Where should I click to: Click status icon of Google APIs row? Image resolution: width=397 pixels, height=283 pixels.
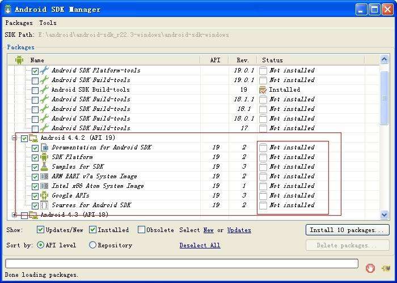click(263, 196)
